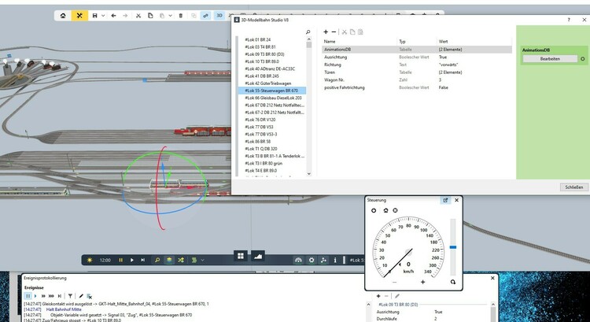
Task: Click the cut scissors icon in toolbar
Action: (139, 15)
